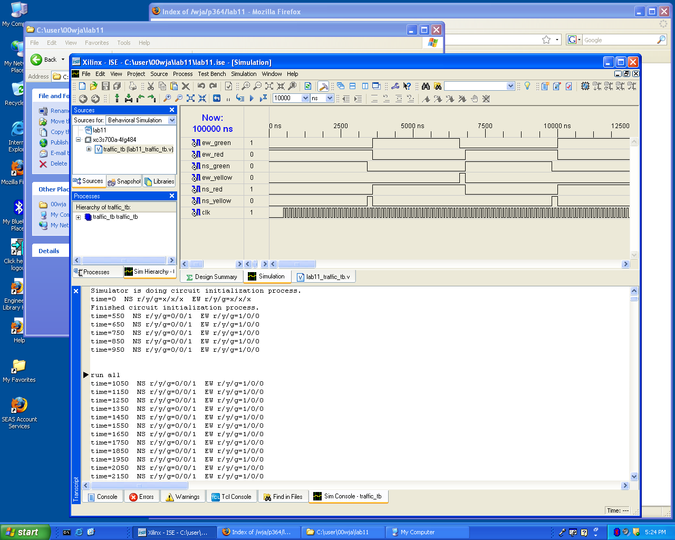This screenshot has width=675, height=540.
Task: Zoom in on the waveform using simulation toolbar
Action: pos(167,98)
